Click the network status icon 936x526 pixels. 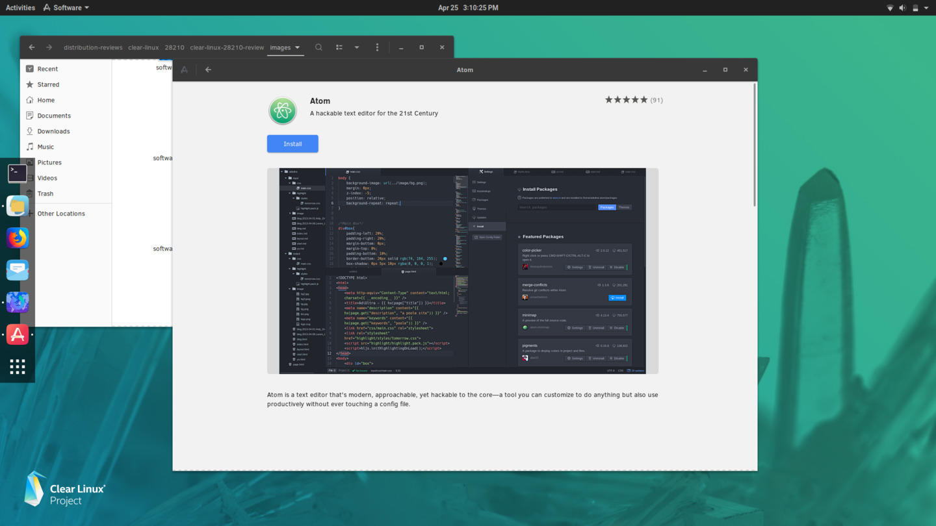(890, 8)
